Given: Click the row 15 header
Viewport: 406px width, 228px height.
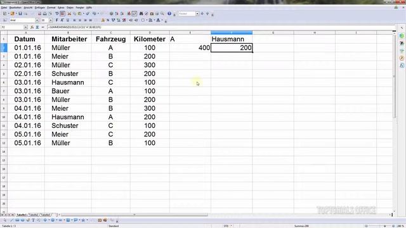Looking at the screenshot, I should click(4, 160).
